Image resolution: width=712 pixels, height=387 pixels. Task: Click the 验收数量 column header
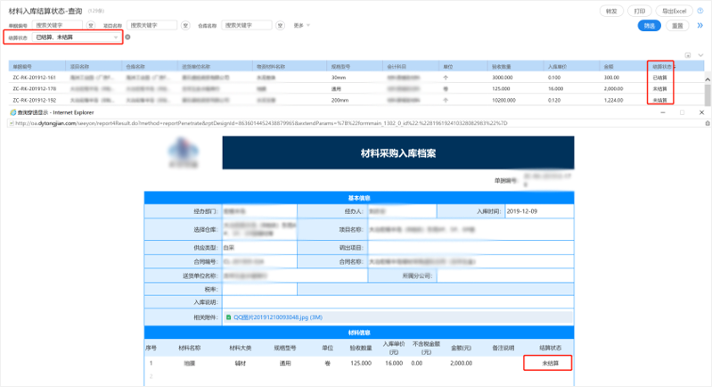(x=515, y=66)
